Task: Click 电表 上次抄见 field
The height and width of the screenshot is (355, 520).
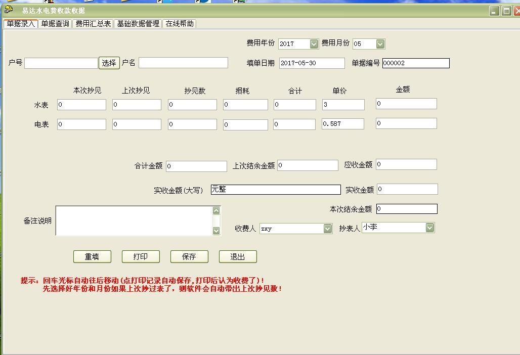Action: pyautogui.click(x=137, y=124)
